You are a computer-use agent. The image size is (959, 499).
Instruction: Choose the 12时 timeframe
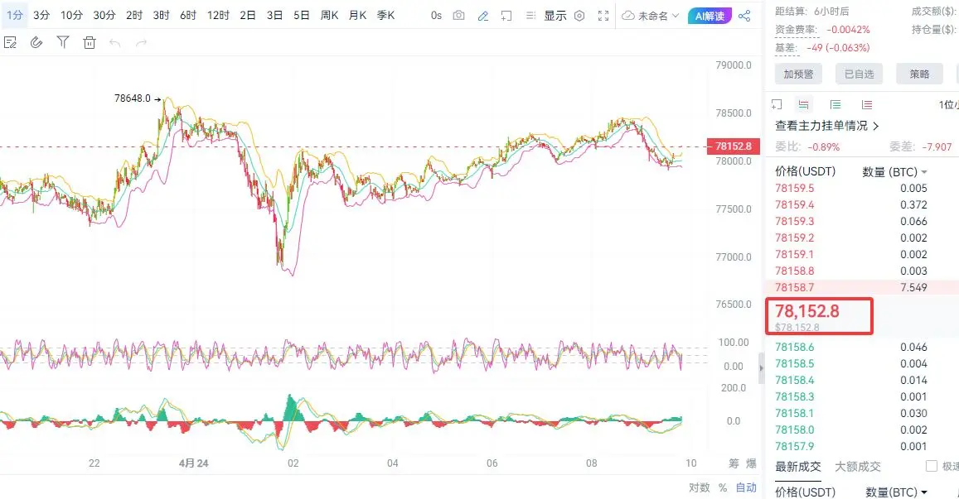(x=218, y=15)
